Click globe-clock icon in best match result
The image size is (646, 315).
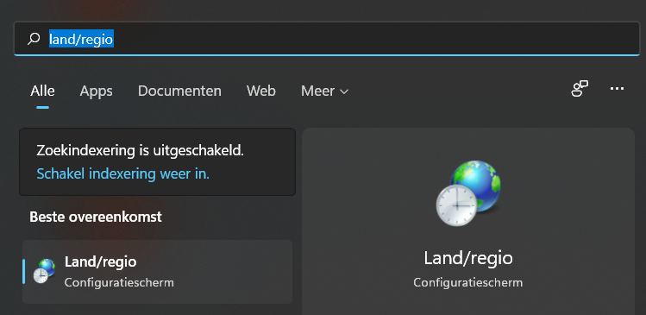point(44,271)
